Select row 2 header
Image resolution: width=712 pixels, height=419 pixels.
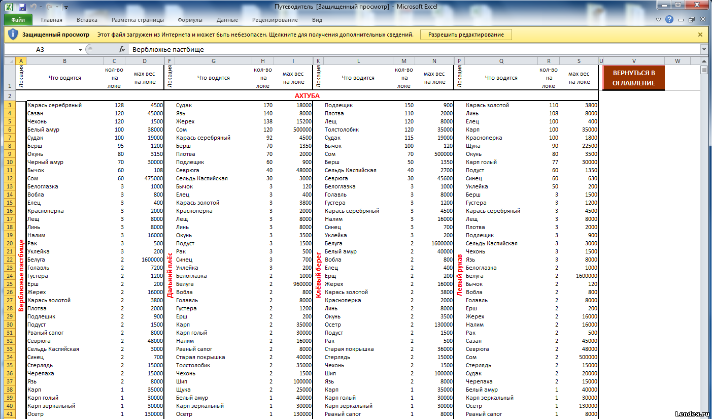10,95
